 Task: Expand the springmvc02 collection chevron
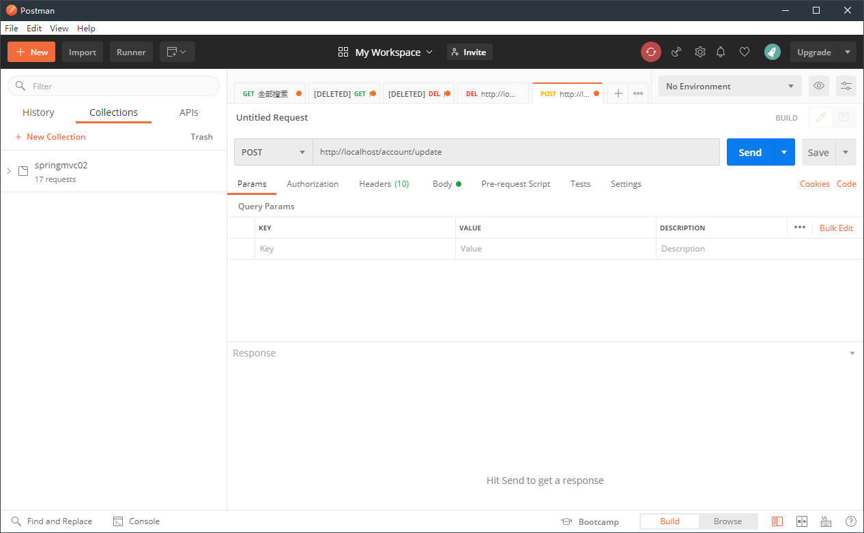tap(9, 171)
